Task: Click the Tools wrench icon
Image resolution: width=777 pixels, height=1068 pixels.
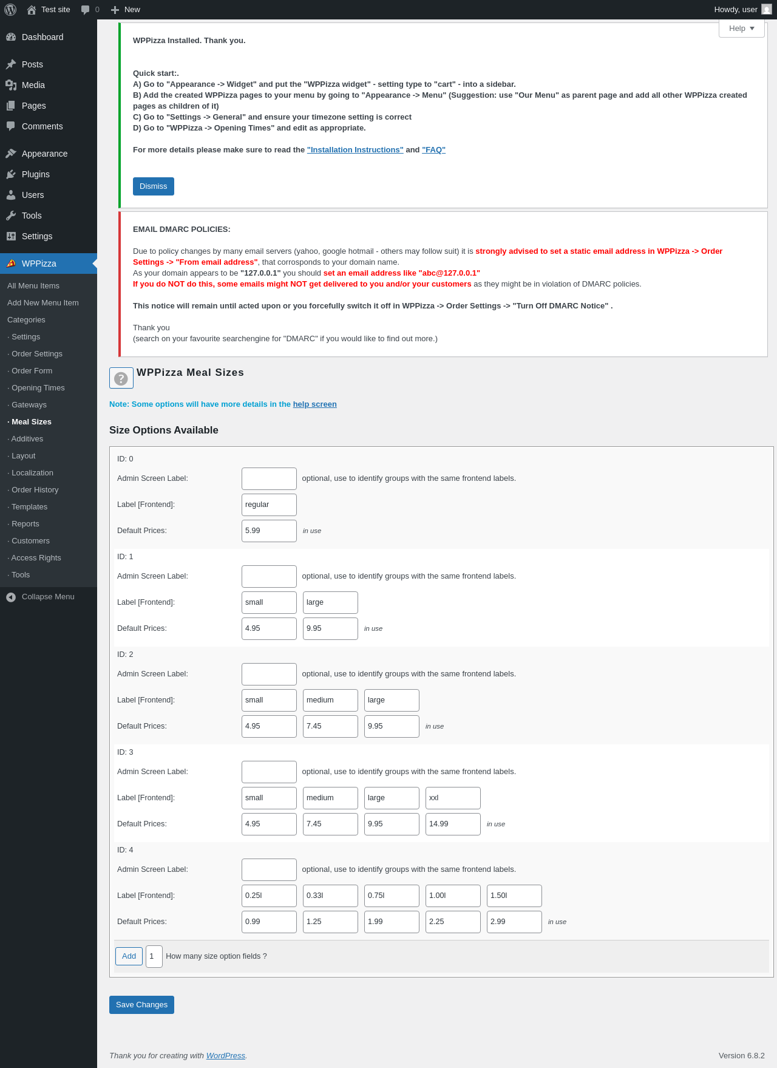Action: (11, 216)
